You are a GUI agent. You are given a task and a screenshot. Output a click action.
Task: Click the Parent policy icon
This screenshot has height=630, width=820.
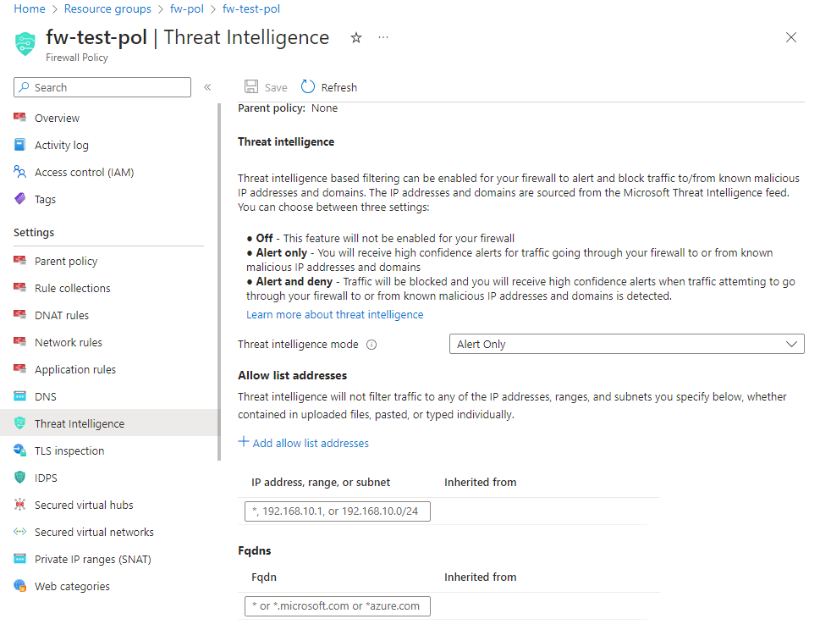tap(19, 260)
